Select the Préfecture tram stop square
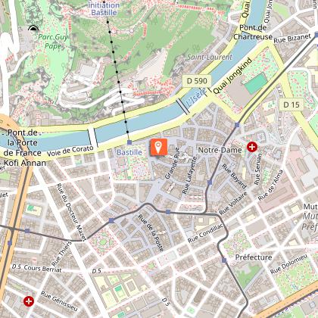This screenshot has width=318, height=318. (x=224, y=260)
